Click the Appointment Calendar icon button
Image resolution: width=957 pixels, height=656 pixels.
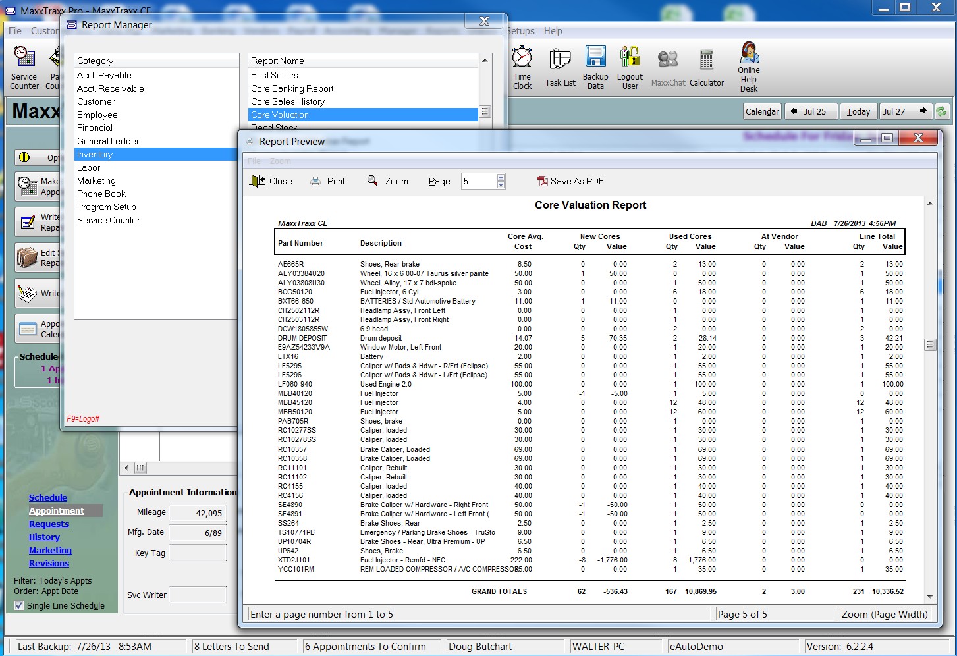tap(28, 329)
